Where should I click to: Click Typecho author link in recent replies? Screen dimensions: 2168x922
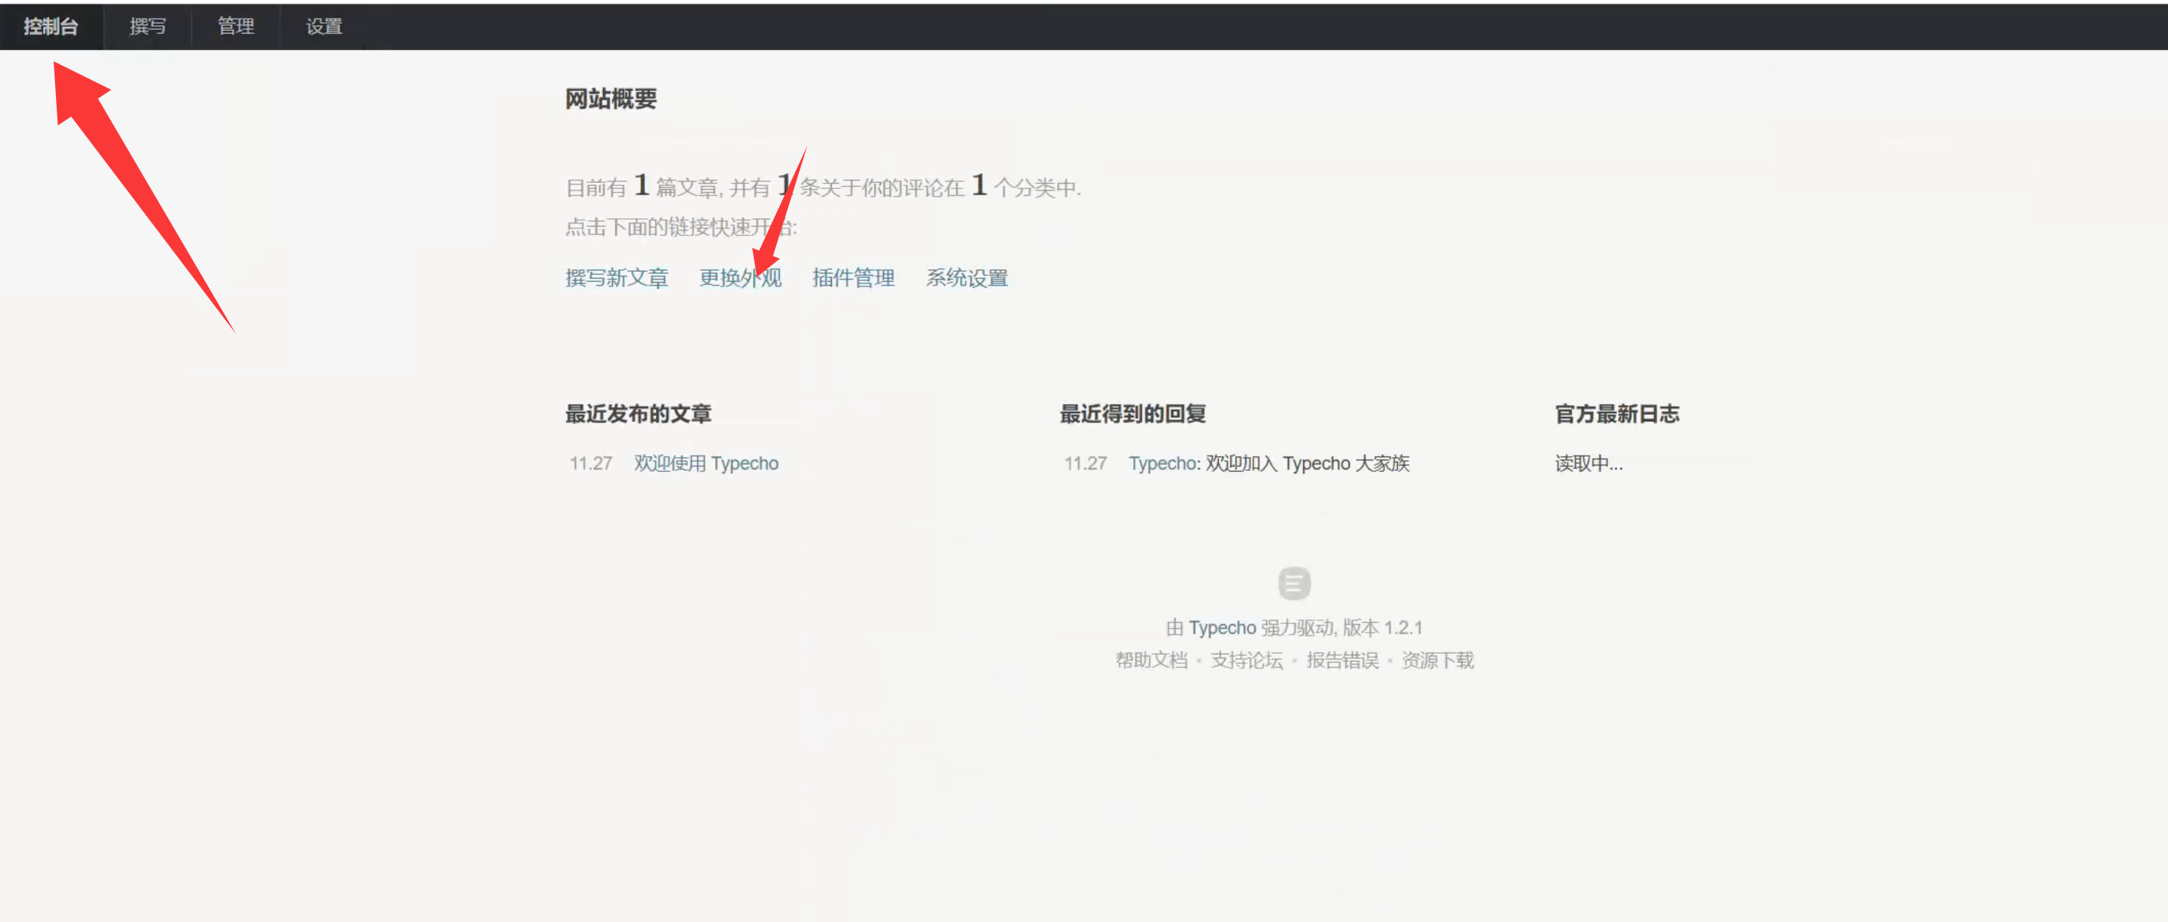1162,463
